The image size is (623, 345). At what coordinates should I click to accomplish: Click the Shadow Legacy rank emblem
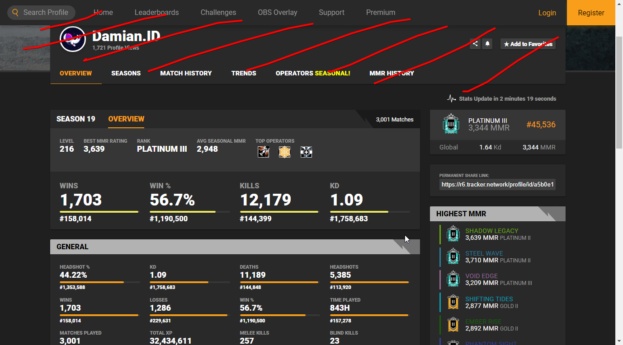pos(453,234)
